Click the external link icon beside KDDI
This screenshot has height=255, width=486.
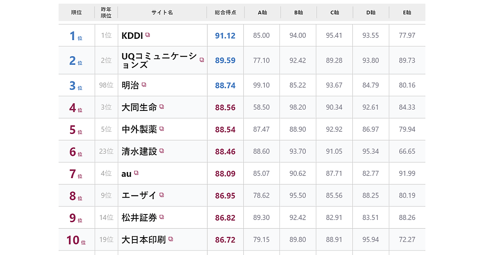148,35
